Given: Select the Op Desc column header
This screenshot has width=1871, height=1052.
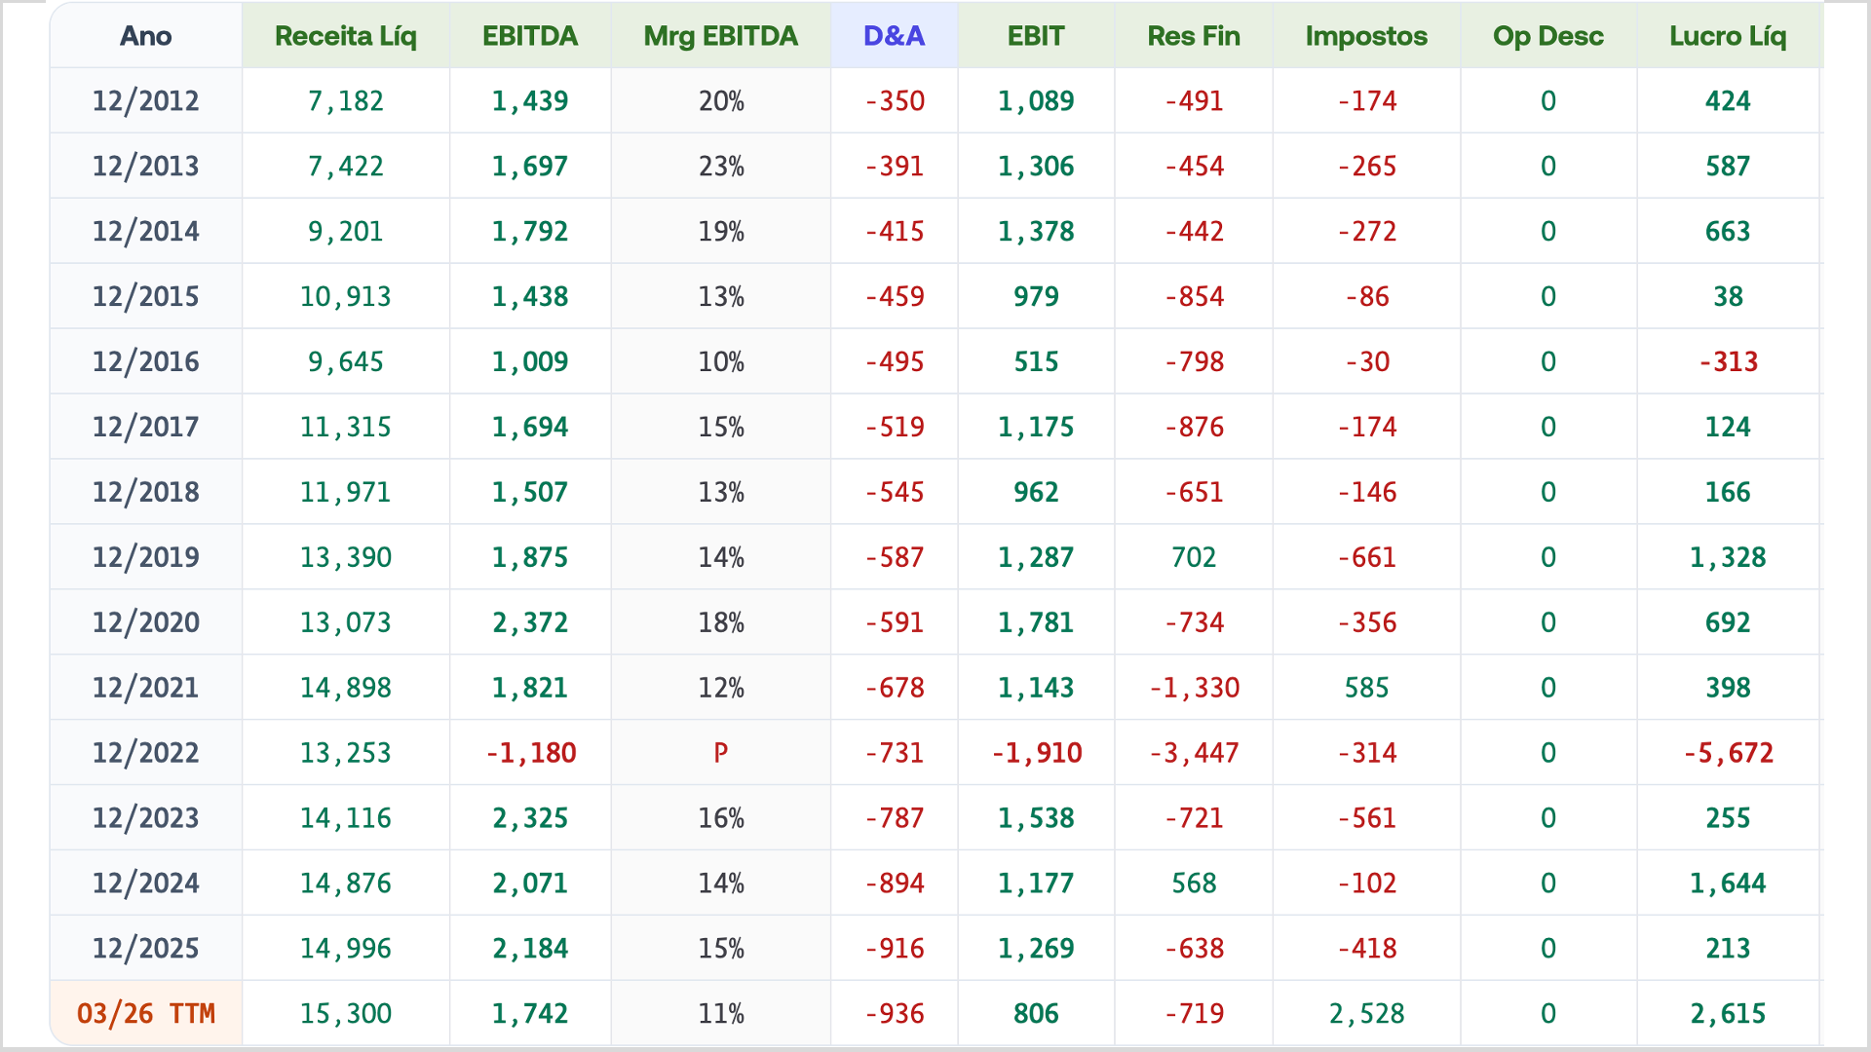Looking at the screenshot, I should point(1547,36).
